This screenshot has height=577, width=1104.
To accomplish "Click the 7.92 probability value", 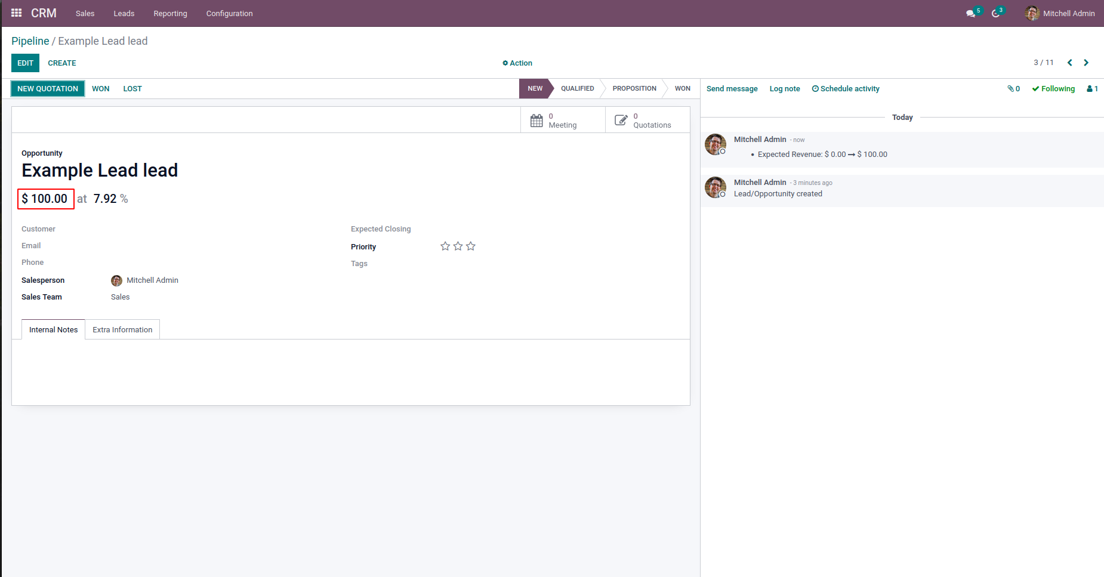I will (x=105, y=199).
